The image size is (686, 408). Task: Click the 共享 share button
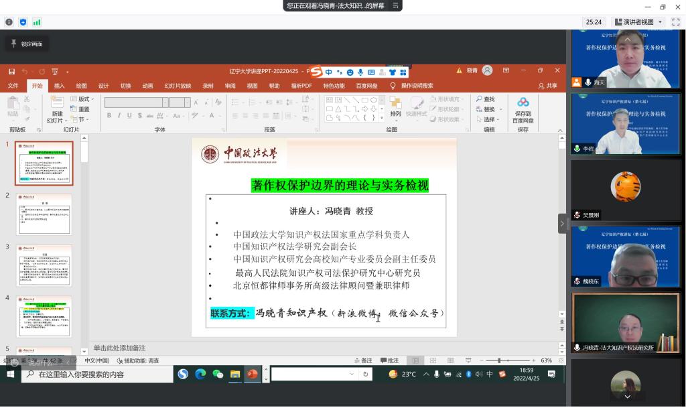[547, 86]
